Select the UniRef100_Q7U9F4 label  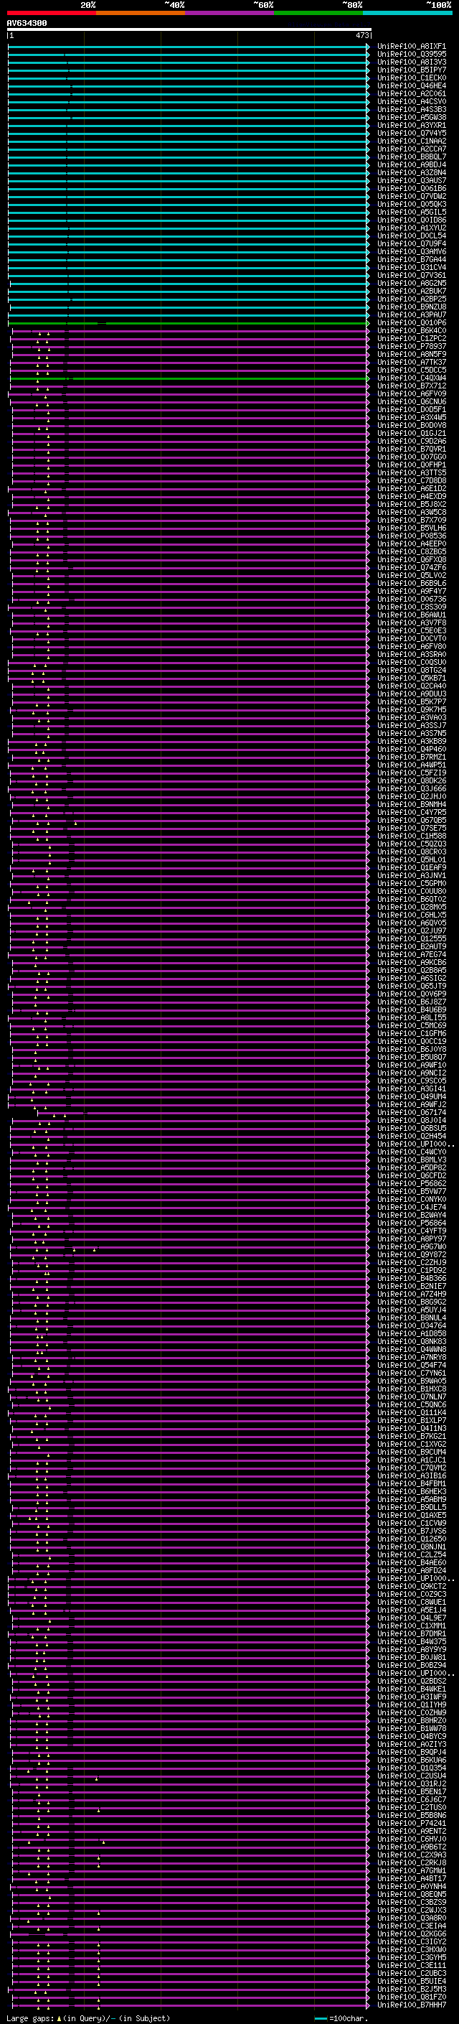pyautogui.click(x=411, y=243)
